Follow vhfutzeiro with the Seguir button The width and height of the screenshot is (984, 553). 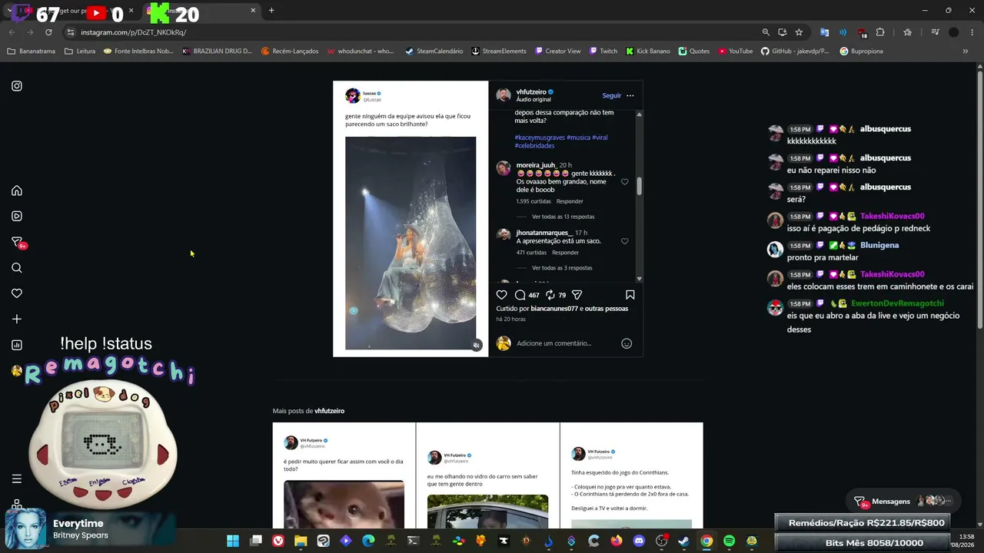(x=612, y=96)
